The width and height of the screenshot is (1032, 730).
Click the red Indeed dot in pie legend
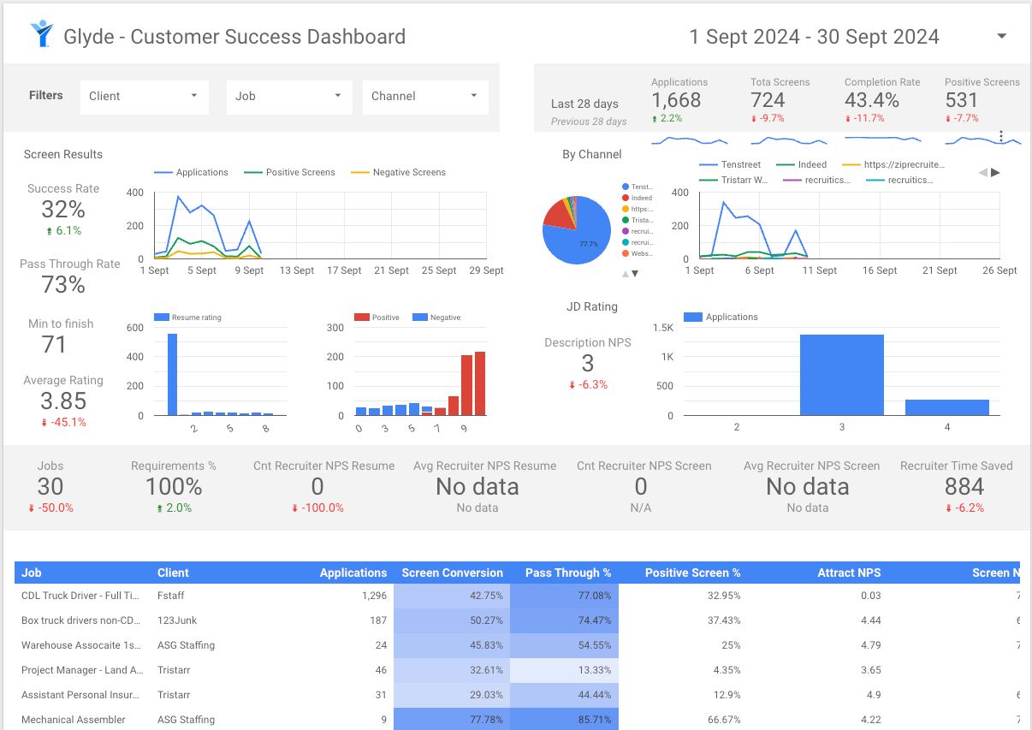626,198
